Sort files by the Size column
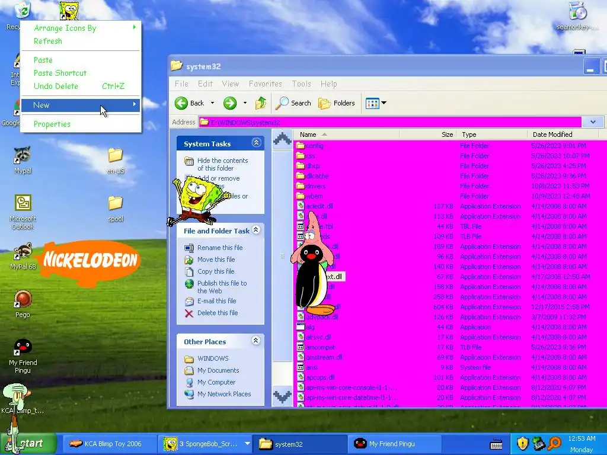 coord(427,134)
